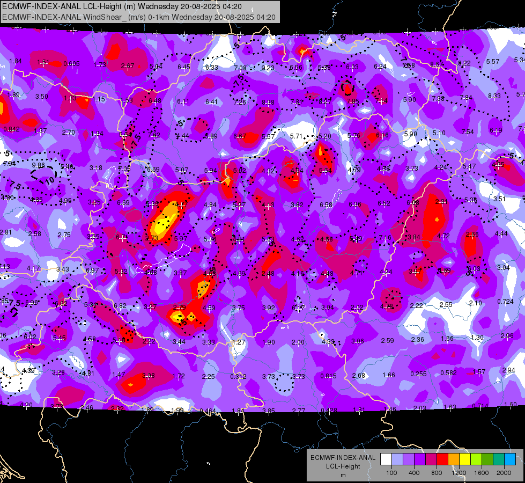
Task: Click the grid value 2.48
Action: (x=268, y=274)
